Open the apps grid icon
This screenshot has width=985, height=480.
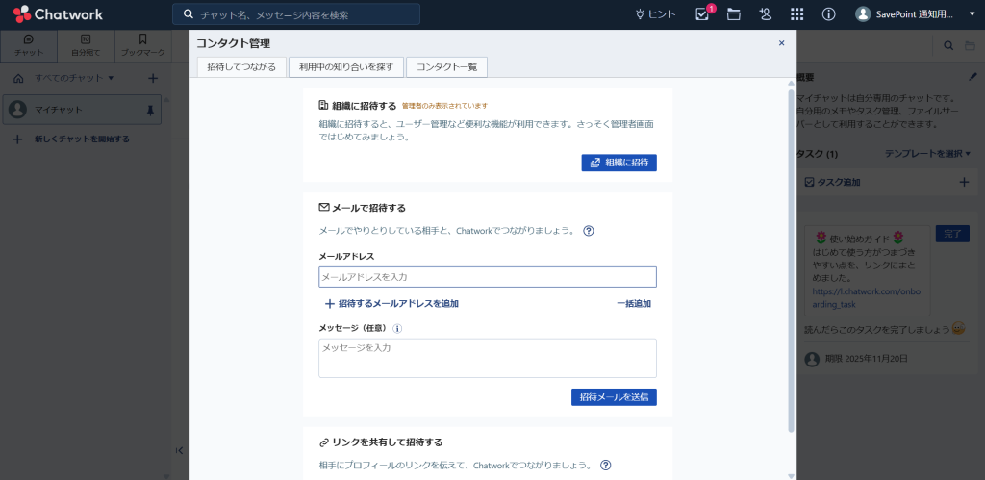pyautogui.click(x=796, y=14)
